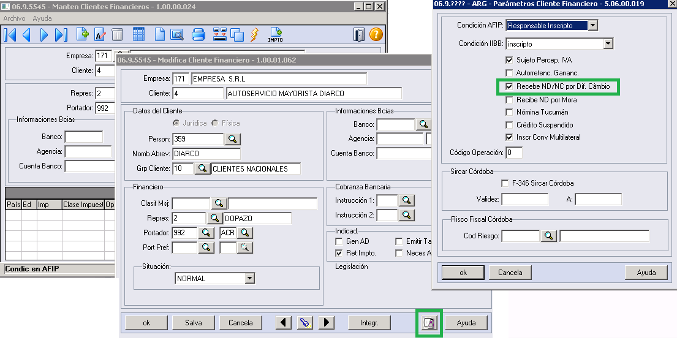
Task: Open help with the orange question mark icon
Action: 376,34
